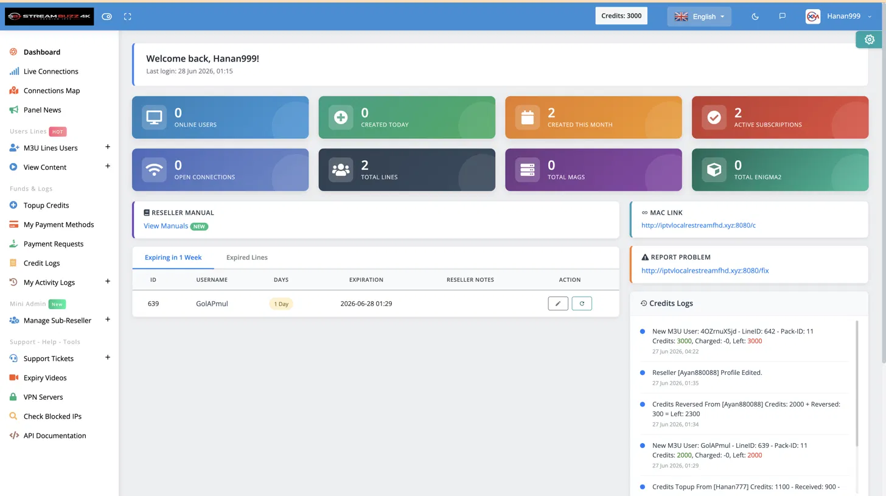886x496 pixels.
Task: Click the StreamBuzz 4K logo
Action: coord(49,16)
